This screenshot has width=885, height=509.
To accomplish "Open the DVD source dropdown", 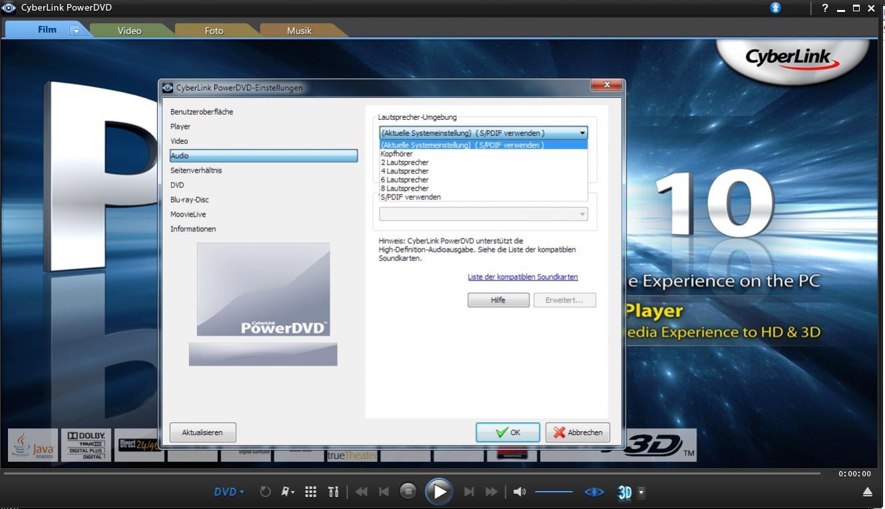I will coord(229,492).
